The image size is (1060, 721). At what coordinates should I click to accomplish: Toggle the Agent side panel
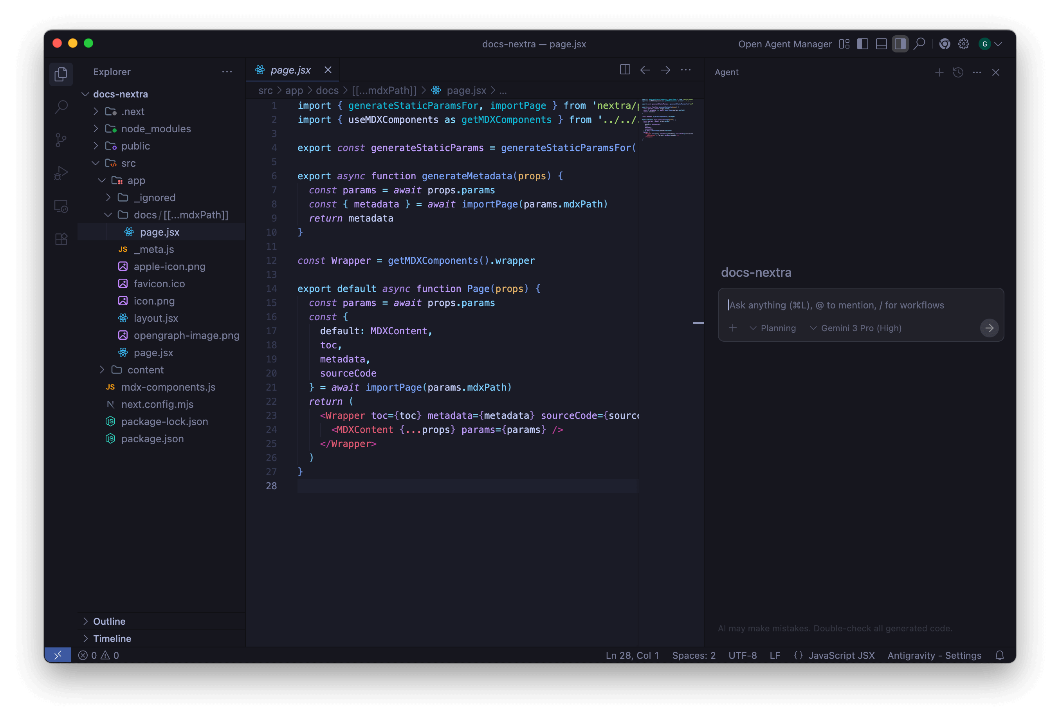pos(900,44)
